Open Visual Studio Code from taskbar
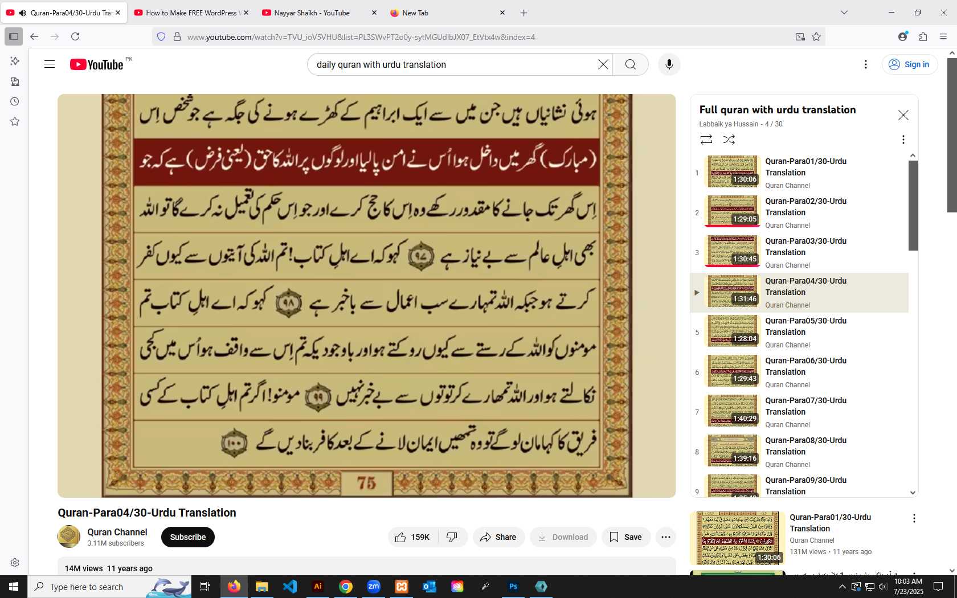Viewport: 957px width, 598px height. 290,587
